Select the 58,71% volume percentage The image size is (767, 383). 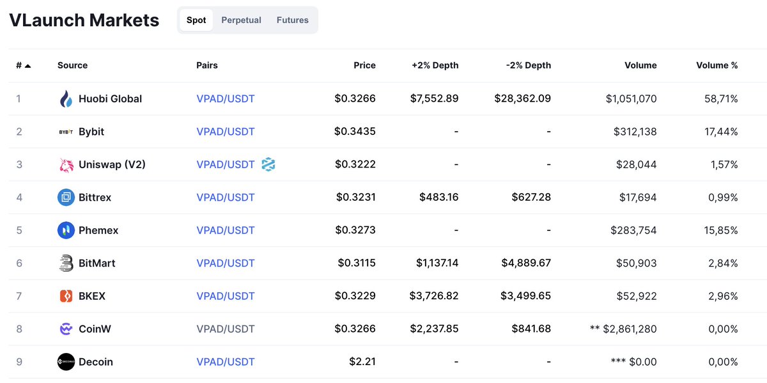coord(720,98)
